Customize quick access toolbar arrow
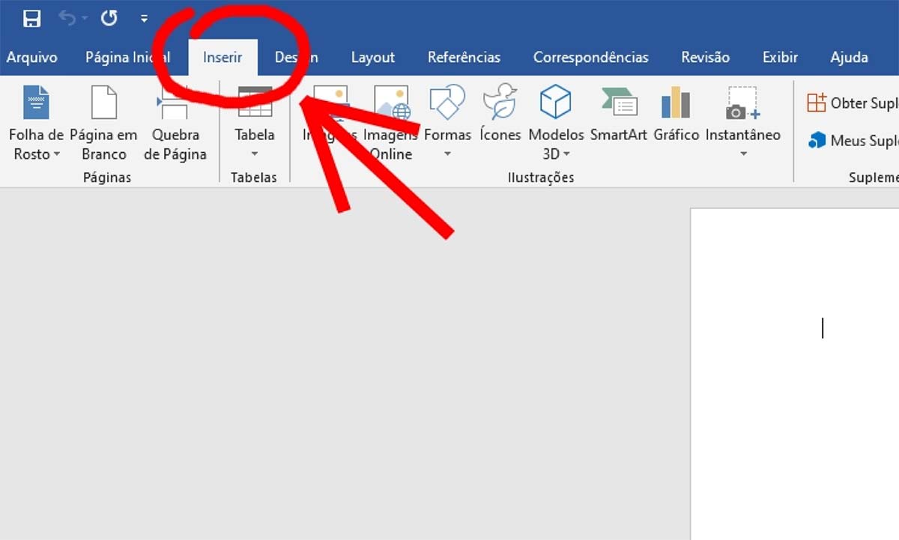Image resolution: width=899 pixels, height=540 pixels. [x=145, y=19]
